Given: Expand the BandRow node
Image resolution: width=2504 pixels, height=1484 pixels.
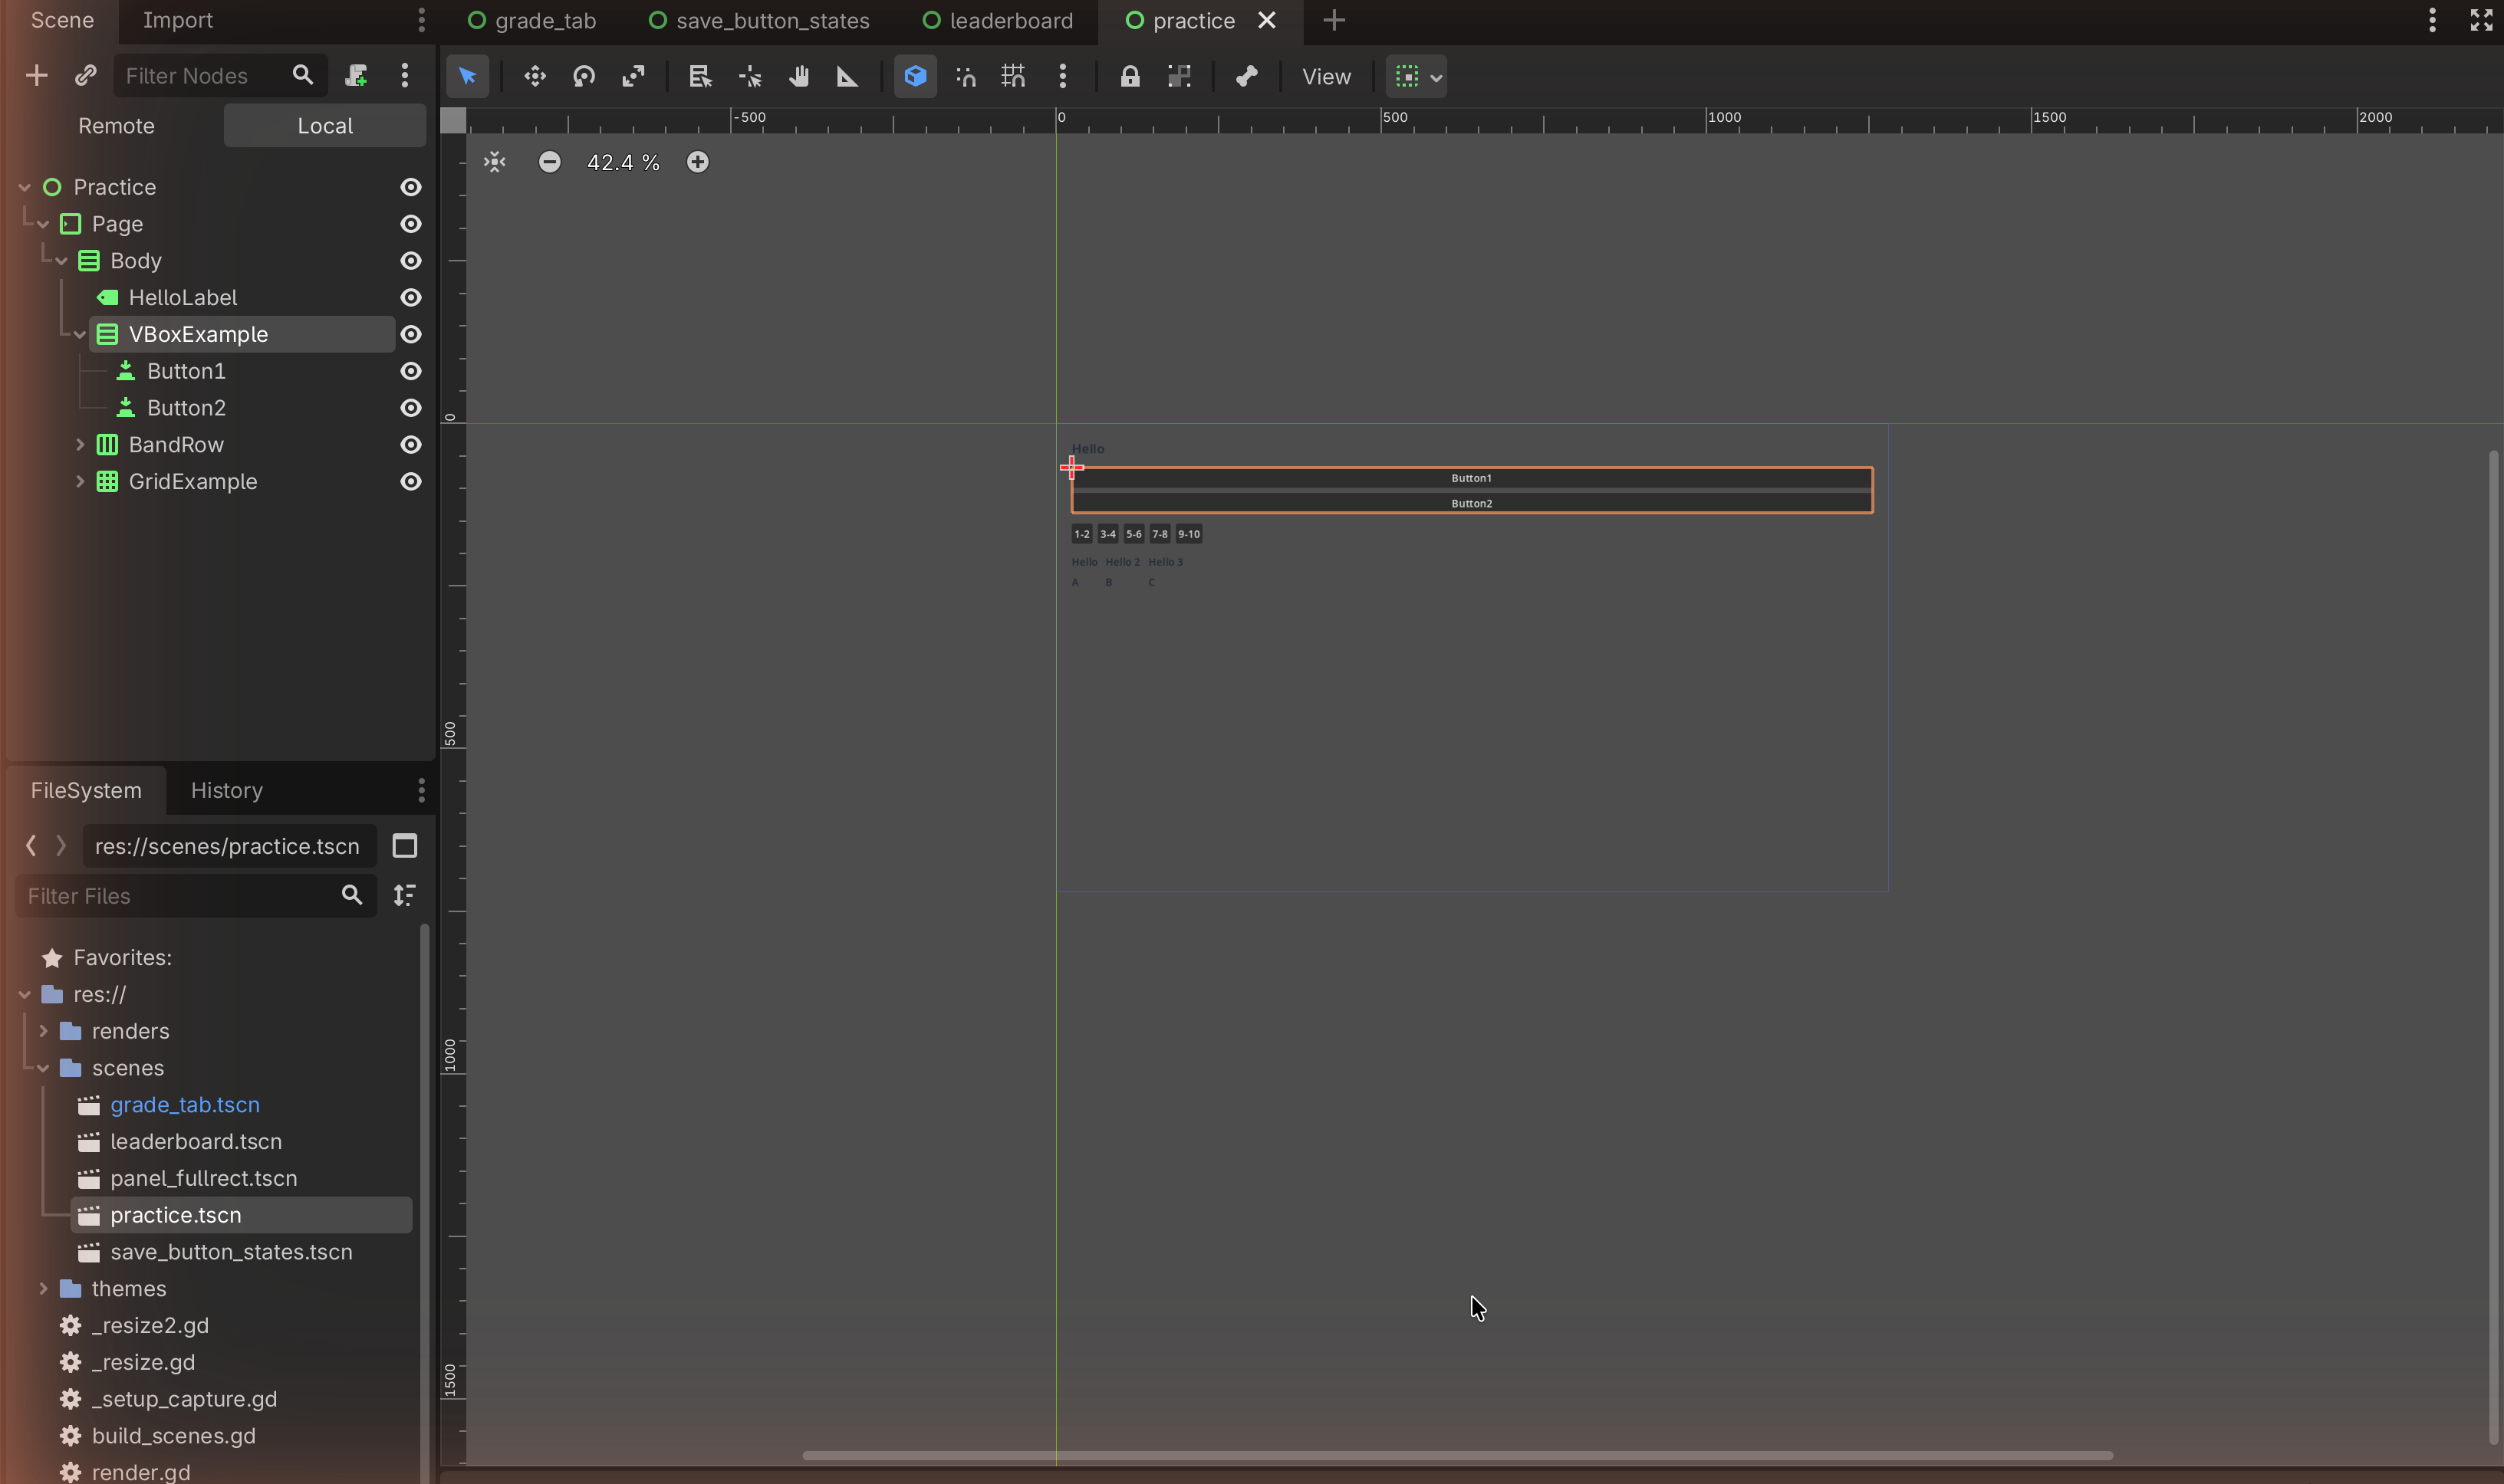Looking at the screenshot, I should [80, 445].
